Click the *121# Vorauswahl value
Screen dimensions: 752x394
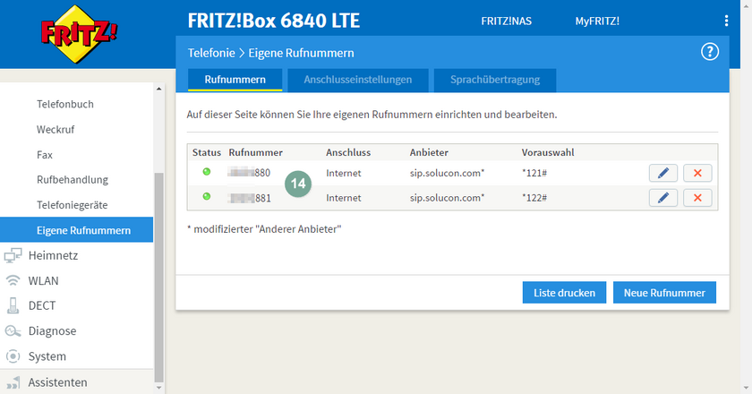click(534, 173)
